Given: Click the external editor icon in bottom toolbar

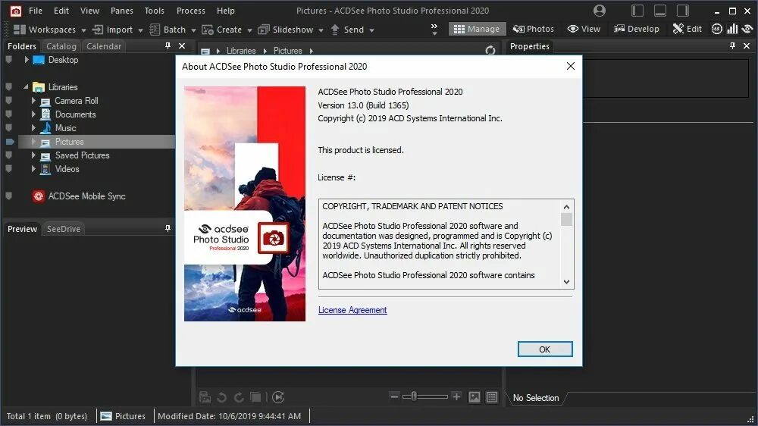Looking at the screenshot, I should 205,397.
